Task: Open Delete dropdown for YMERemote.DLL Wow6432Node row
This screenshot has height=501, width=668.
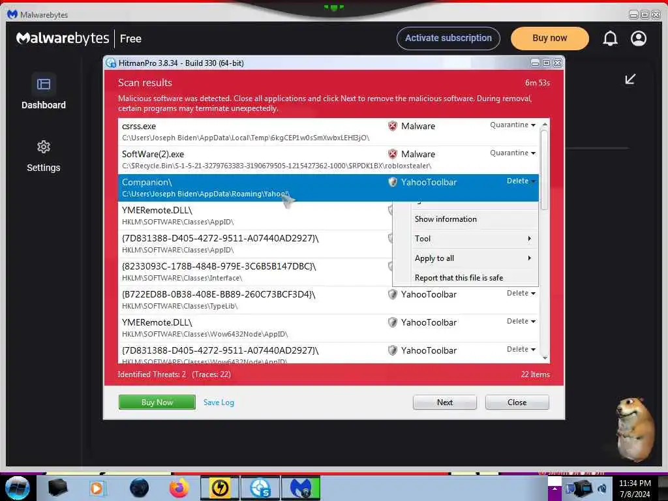Action: [x=521, y=321]
